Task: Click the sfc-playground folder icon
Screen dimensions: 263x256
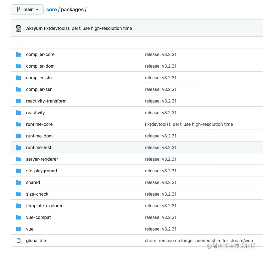Action: point(19,171)
